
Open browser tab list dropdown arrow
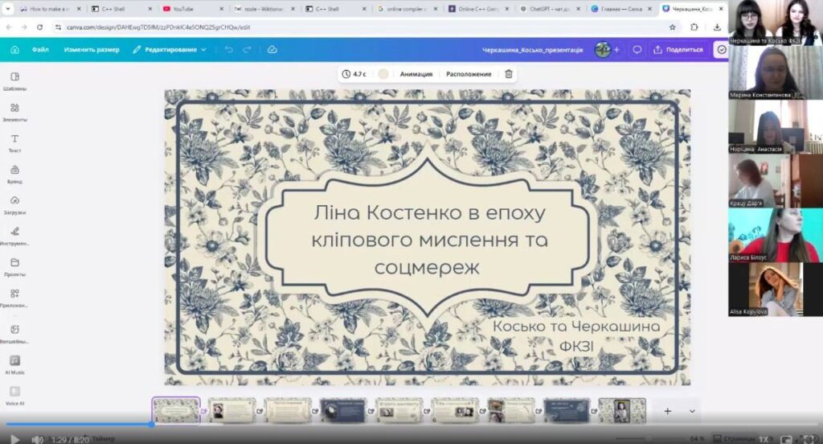click(8, 9)
